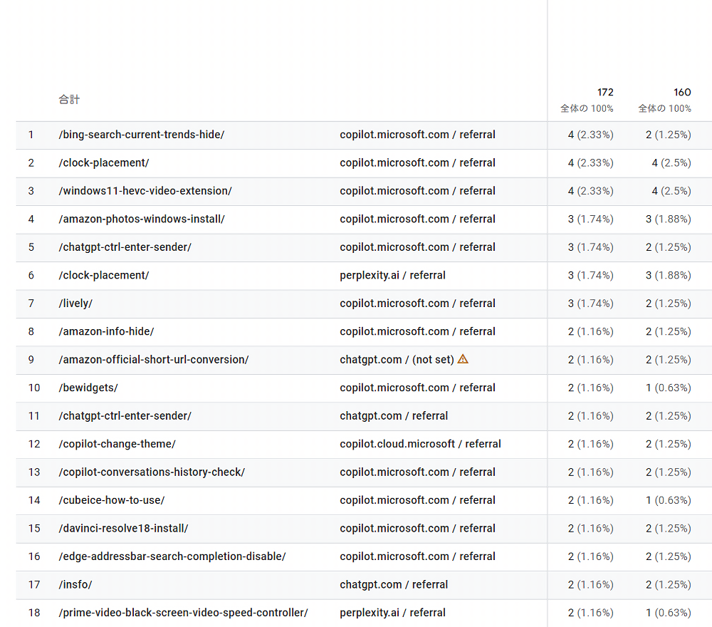Click /chatgpt-ctrl-enter-sender/ in row 11
The image size is (712, 627).
click(x=125, y=415)
